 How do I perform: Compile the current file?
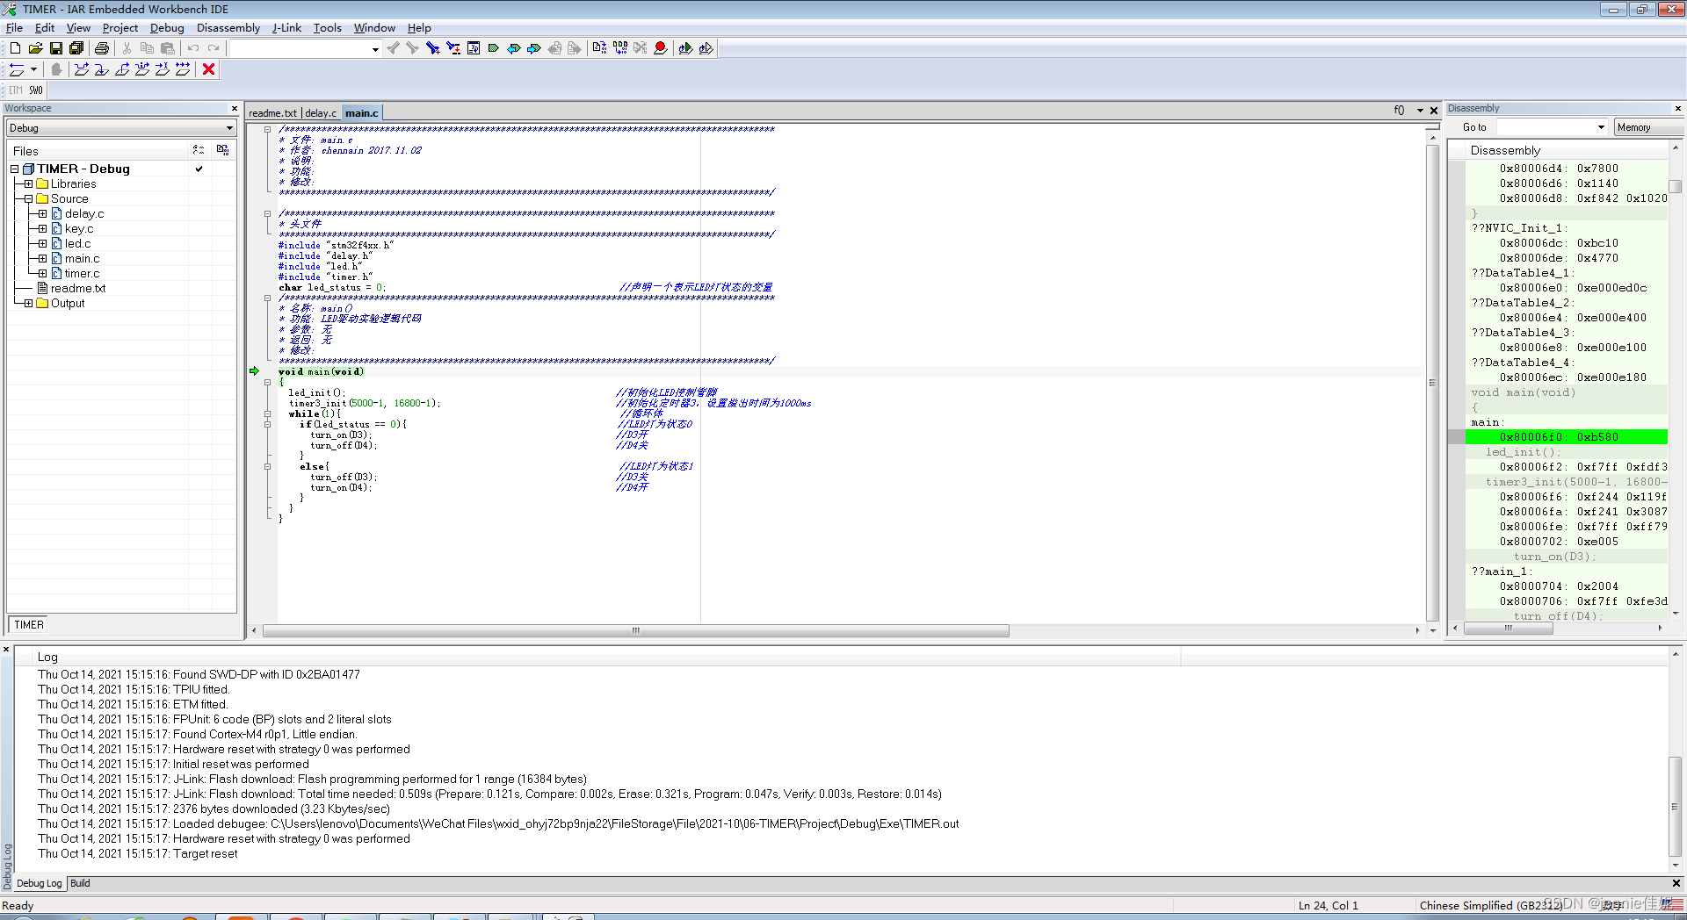600,48
